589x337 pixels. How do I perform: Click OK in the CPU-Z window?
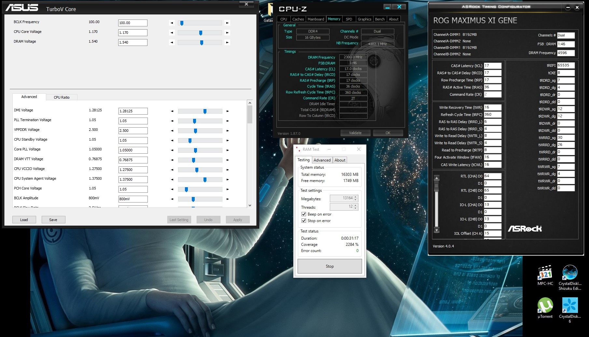pos(388,133)
